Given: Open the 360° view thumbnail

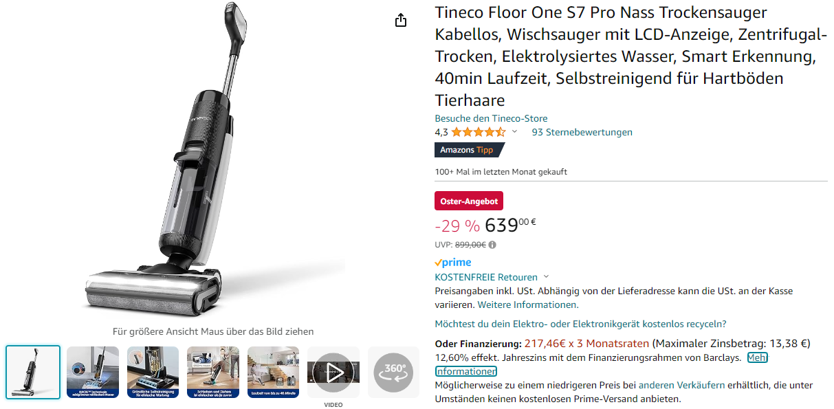Looking at the screenshot, I should (393, 372).
